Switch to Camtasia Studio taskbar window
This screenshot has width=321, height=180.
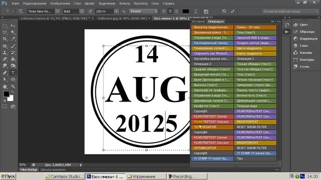point(65,176)
